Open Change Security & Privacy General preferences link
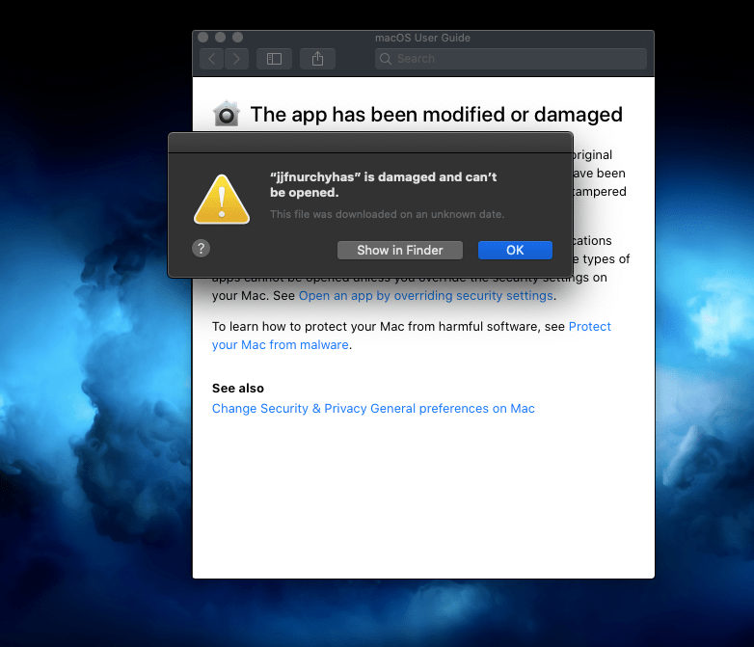The height and width of the screenshot is (647, 754). [373, 409]
